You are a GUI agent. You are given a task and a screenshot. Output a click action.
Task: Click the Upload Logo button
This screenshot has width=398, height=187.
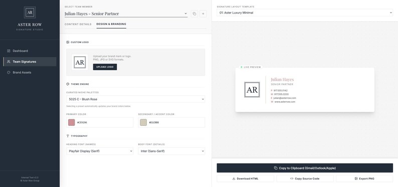(x=105, y=67)
